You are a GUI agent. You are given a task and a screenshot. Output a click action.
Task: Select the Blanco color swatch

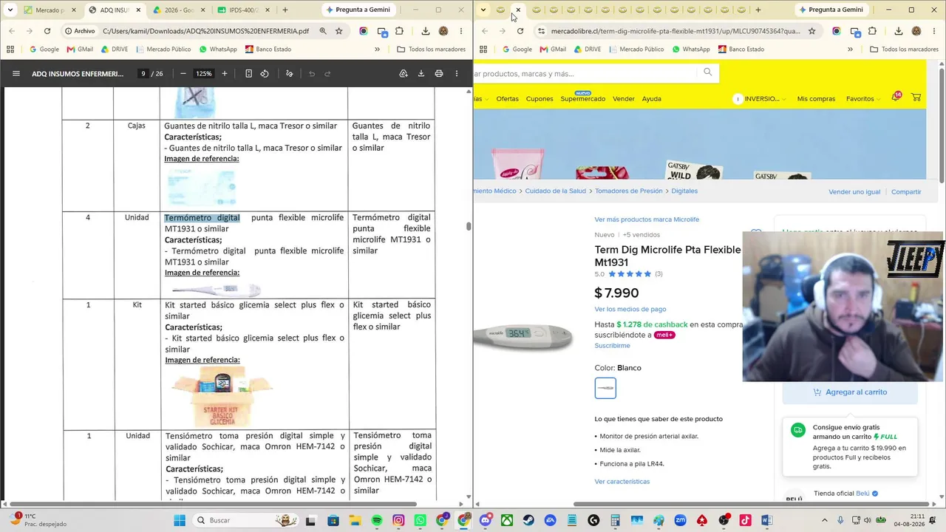pyautogui.click(x=605, y=388)
